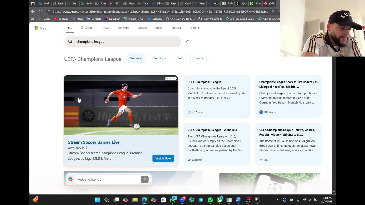Screen dimensions: 365x205
Task: Open the CBS Sports live updates card
Action: (x=288, y=97)
